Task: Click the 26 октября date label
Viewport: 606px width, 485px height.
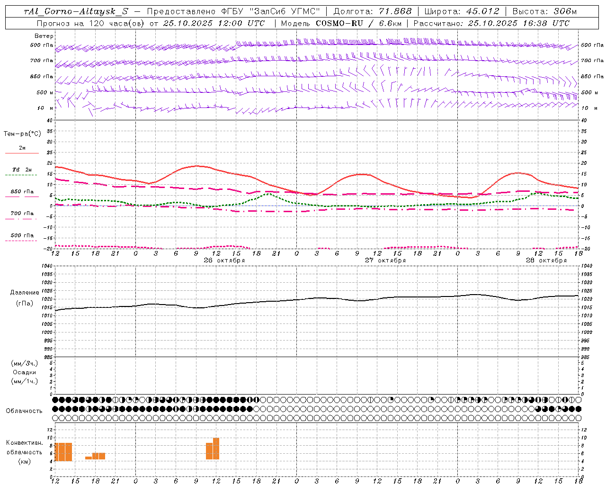Action: point(224,260)
